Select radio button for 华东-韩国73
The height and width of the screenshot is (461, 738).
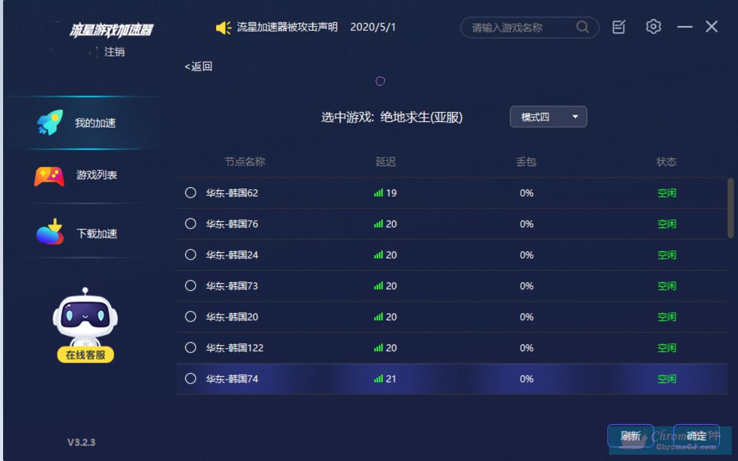pos(191,286)
